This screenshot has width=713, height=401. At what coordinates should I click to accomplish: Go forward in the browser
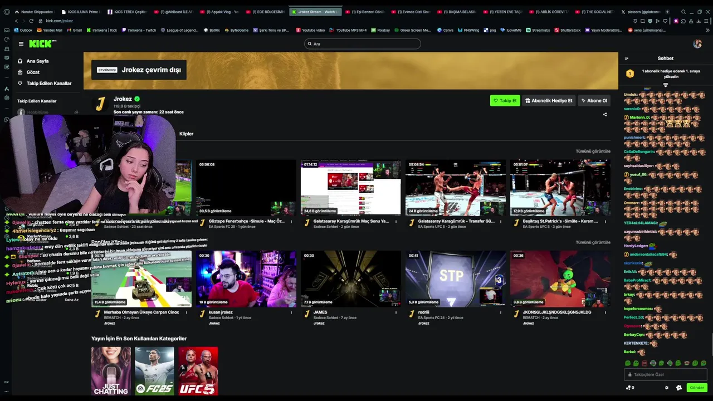click(23, 21)
